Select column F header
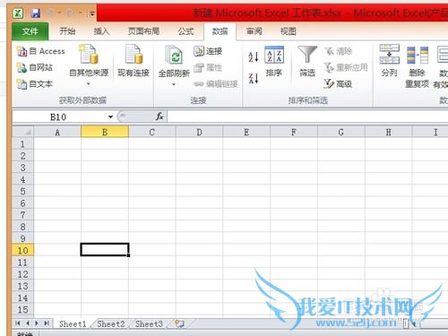This screenshot has height=336, width=448. [294, 132]
